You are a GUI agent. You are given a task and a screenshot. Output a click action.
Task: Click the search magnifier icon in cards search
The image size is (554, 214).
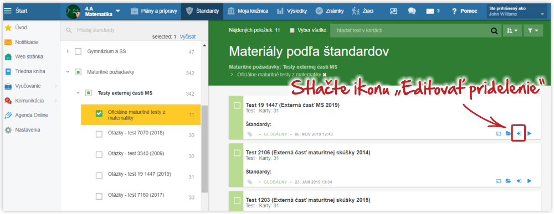(494, 30)
